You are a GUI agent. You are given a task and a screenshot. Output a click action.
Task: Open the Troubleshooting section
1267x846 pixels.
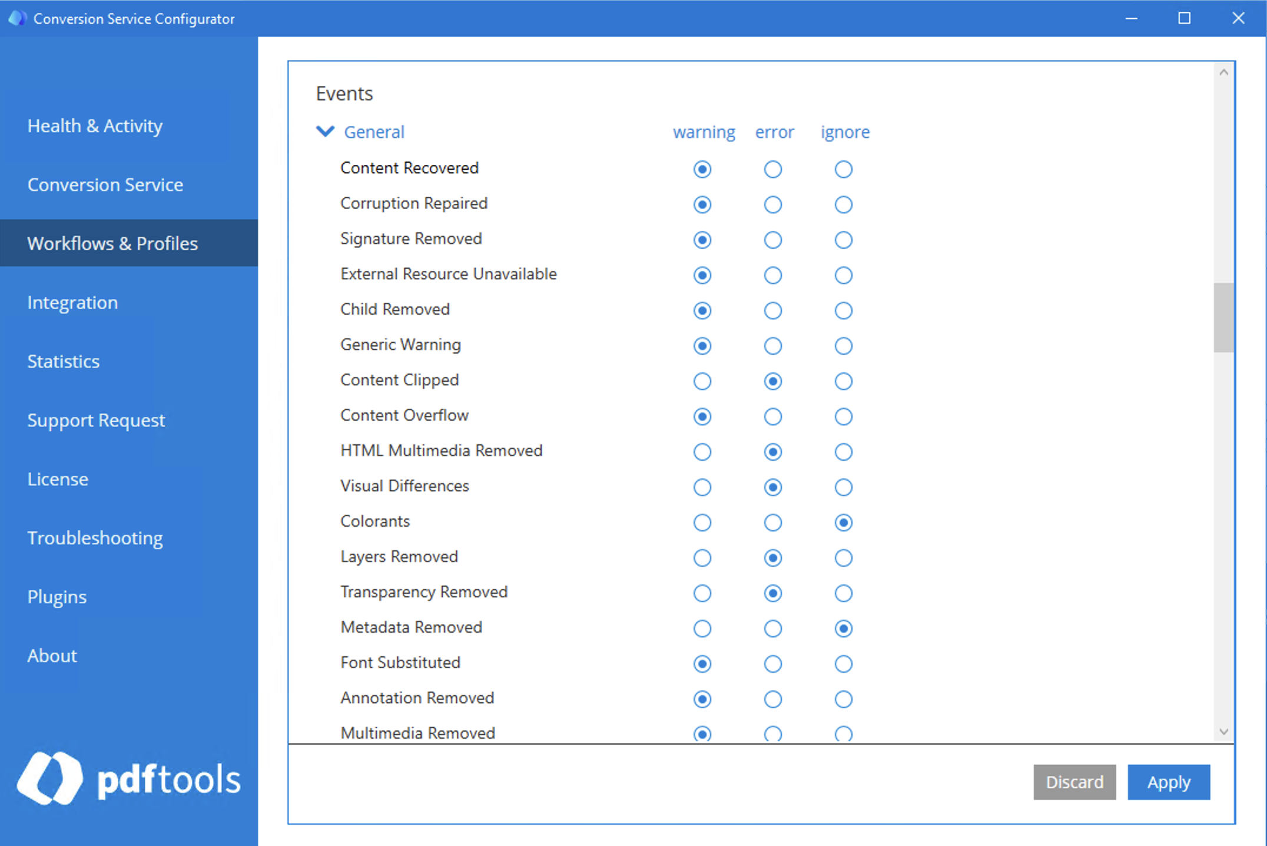(95, 537)
